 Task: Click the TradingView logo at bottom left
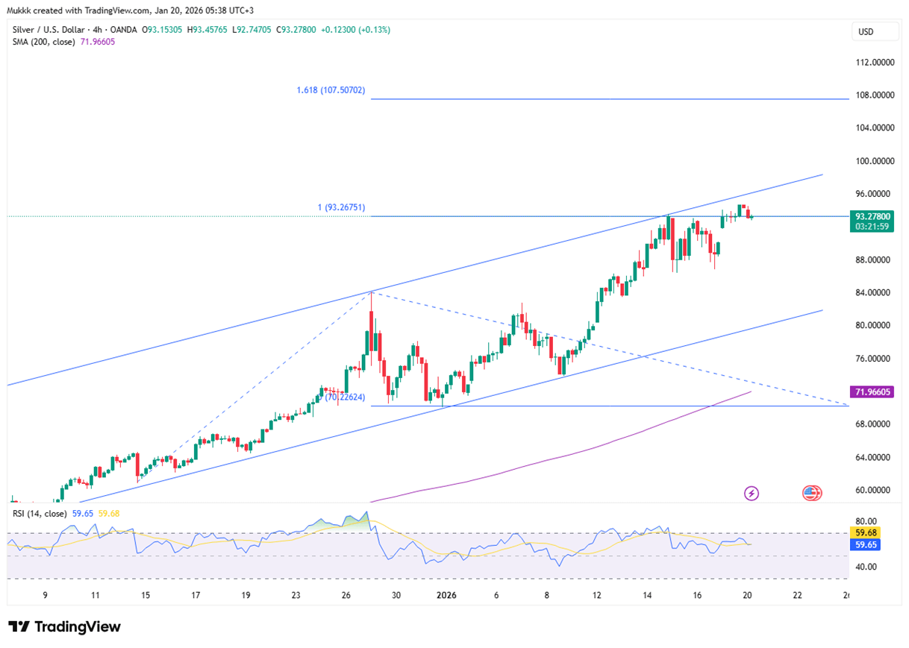click(64, 626)
